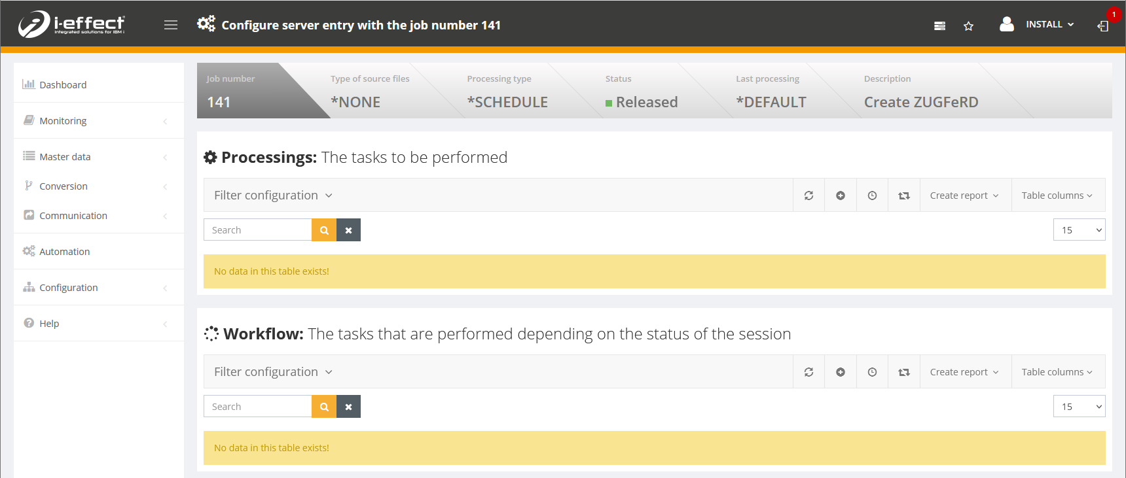Click the retweet icon in Processings toolbar
1126x478 pixels.
point(904,196)
